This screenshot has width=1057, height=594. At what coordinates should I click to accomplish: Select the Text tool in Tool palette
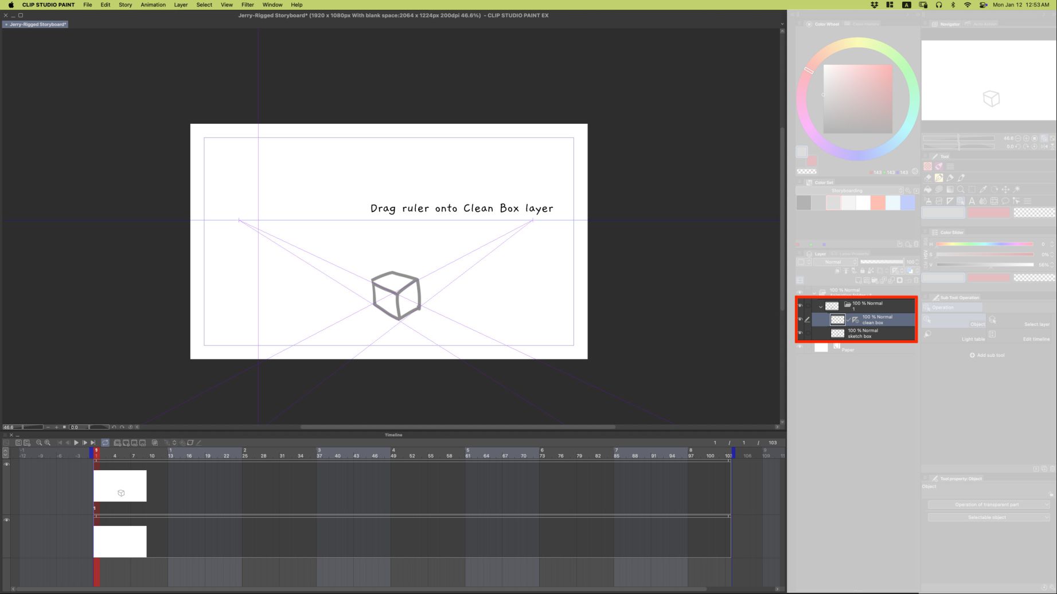(x=972, y=201)
